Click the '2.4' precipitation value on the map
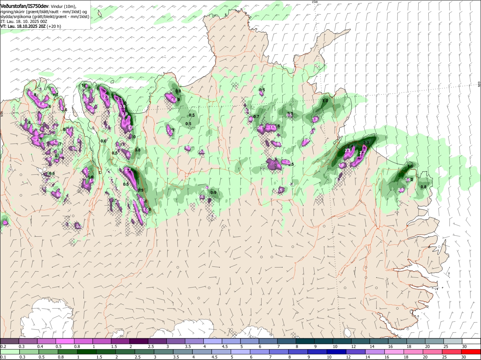Image resolution: width=481 pixels, height=360 pixels. pos(350,146)
